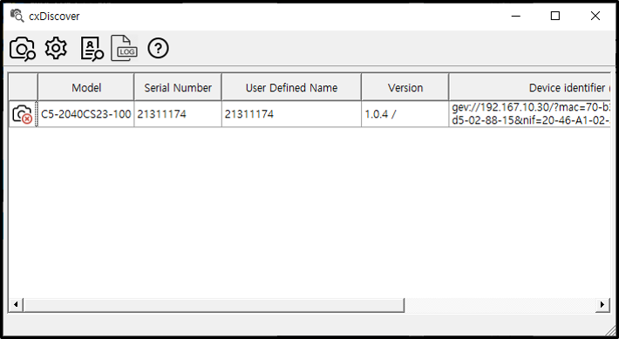619x339 pixels.
Task: Click the User Defined Name column header
Action: coord(291,87)
